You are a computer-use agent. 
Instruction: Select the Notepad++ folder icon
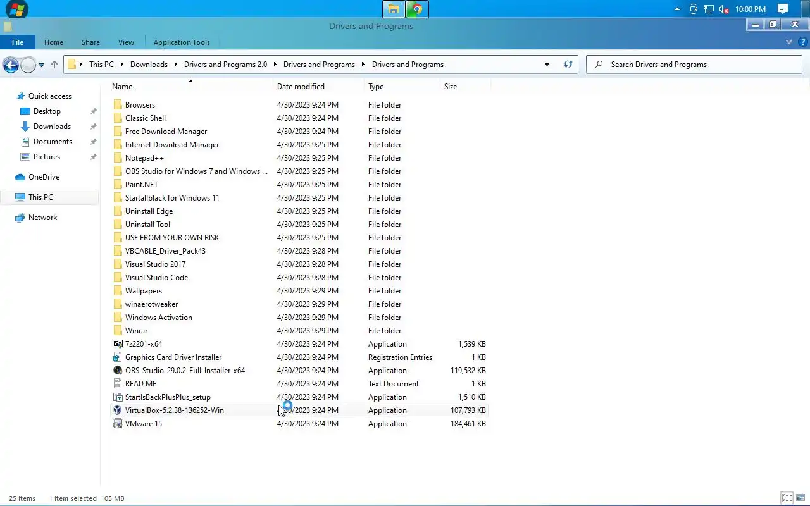(118, 158)
